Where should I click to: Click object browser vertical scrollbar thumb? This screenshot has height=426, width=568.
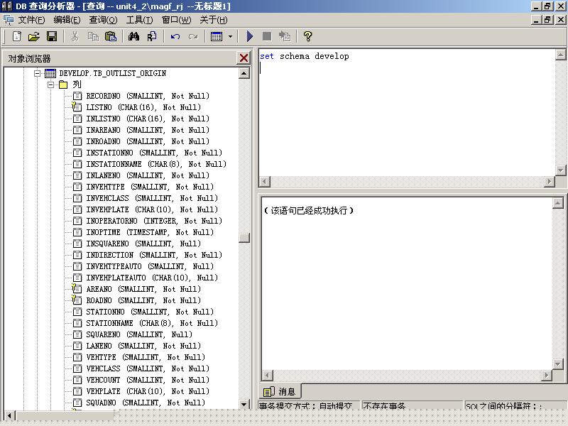(x=244, y=238)
